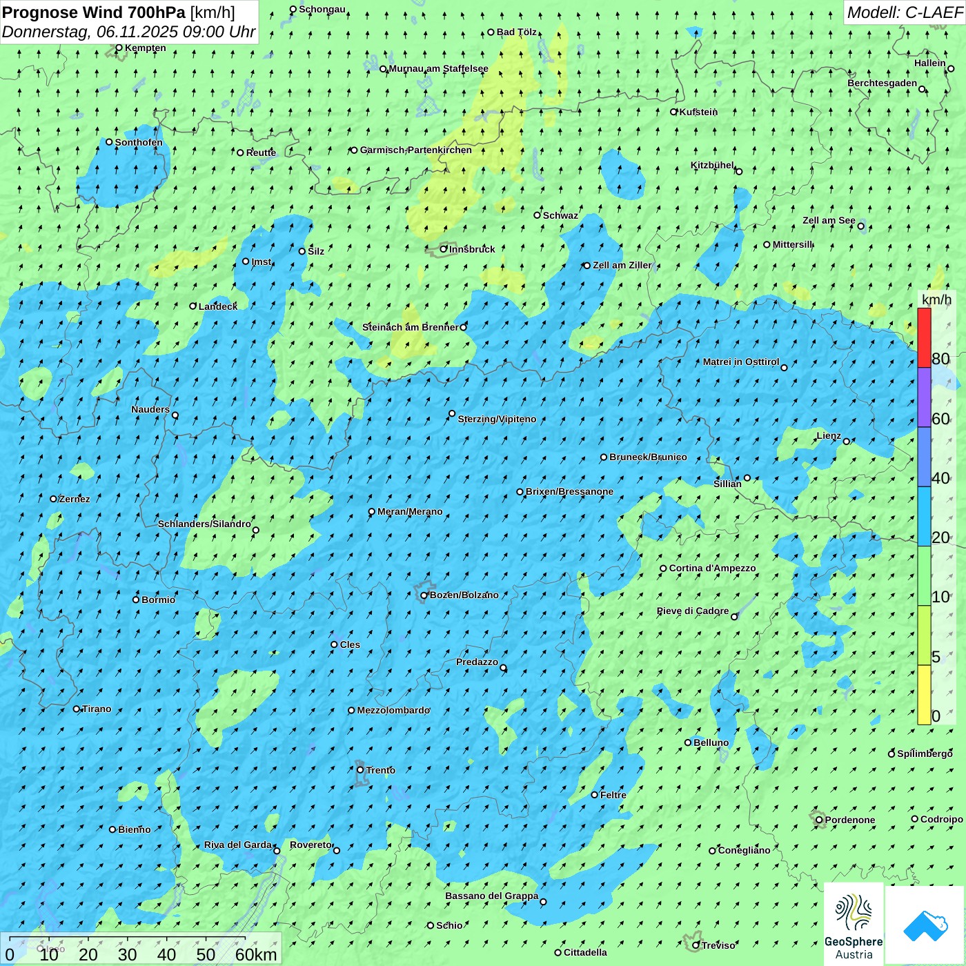Click the 'Sonthofen' label

[139, 142]
